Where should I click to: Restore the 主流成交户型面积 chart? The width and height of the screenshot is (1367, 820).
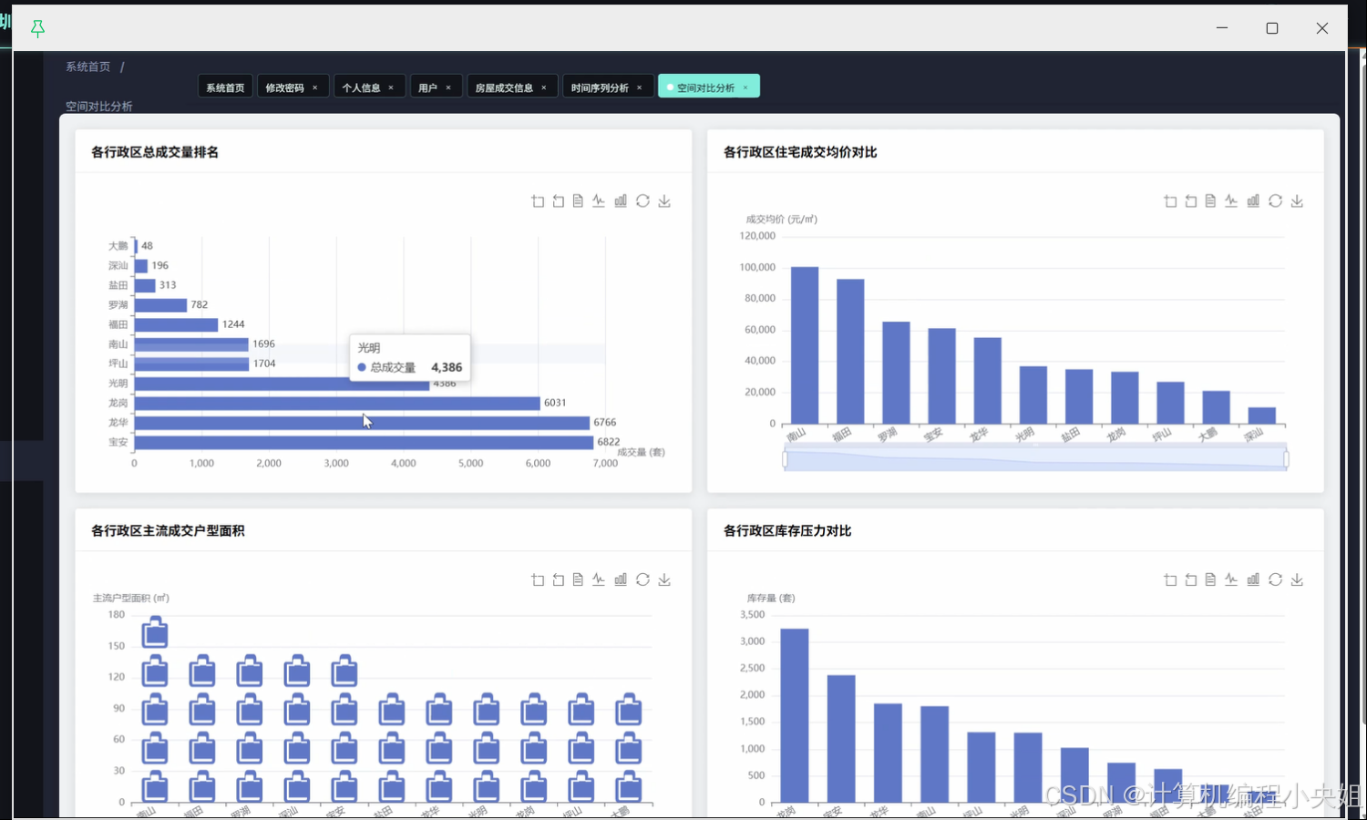[x=642, y=579]
